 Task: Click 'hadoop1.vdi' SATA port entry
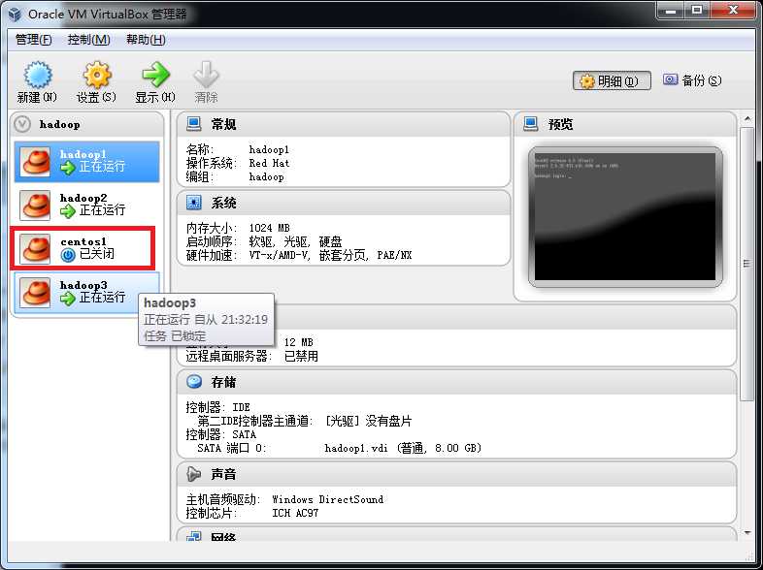point(403,448)
